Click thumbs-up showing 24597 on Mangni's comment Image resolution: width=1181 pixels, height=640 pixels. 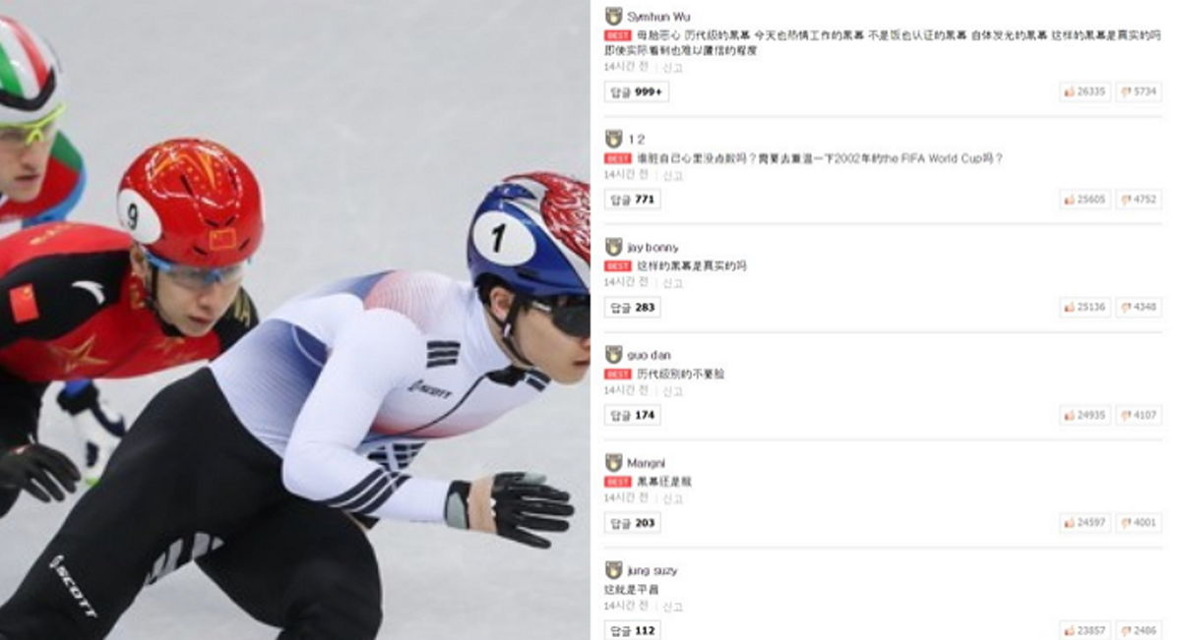1086,523
